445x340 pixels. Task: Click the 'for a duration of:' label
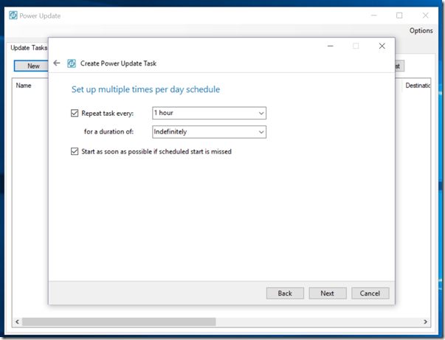[108, 131]
